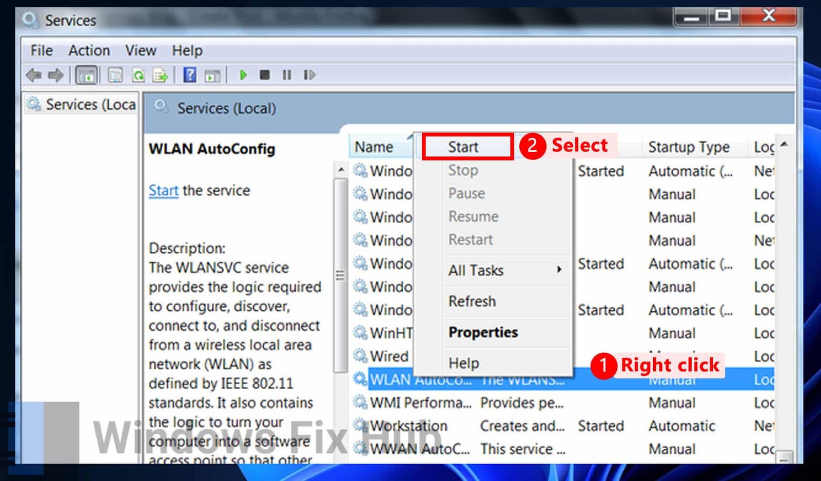This screenshot has width=821, height=481.
Task: Click the description pane scrollbar thumb
Action: click(340, 275)
